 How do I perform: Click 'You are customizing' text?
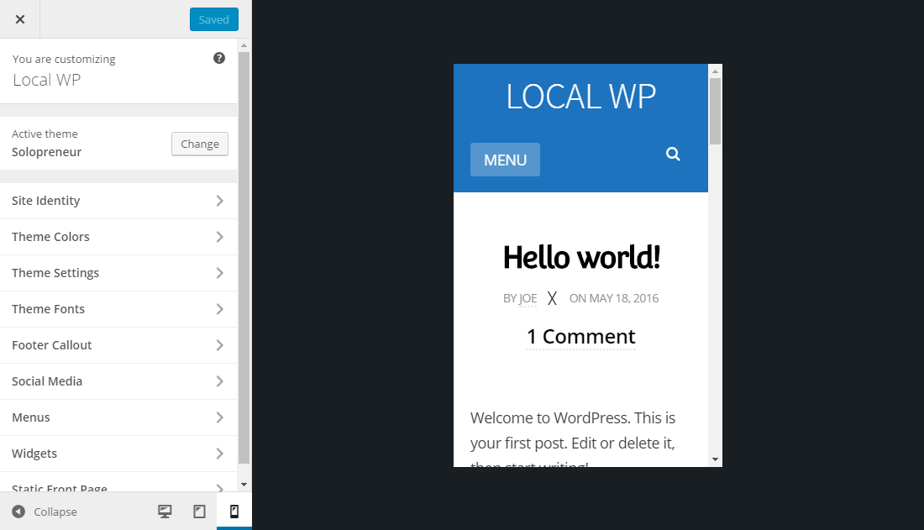pyautogui.click(x=64, y=60)
